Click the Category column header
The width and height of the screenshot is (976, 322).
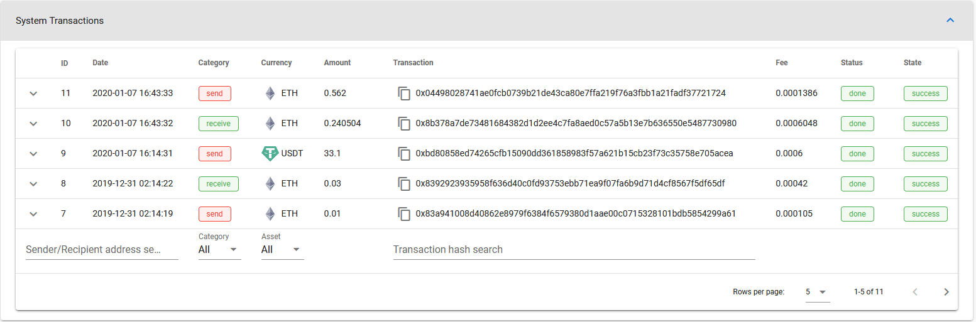pos(214,63)
